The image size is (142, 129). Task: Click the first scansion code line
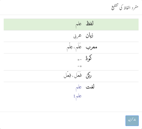80,60
